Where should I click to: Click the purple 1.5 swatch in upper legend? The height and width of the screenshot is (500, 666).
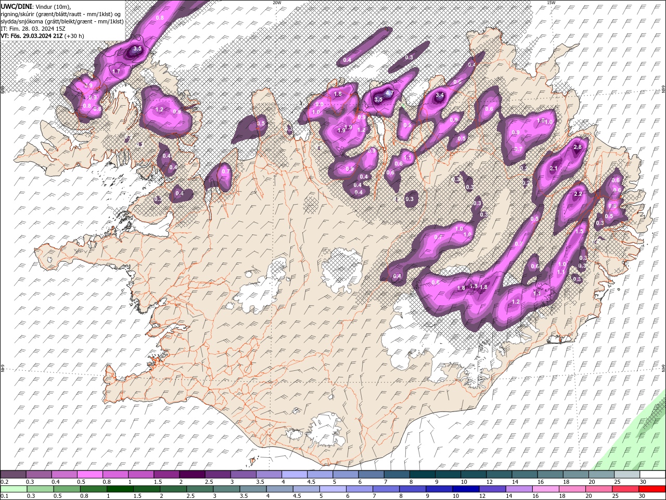[166, 474]
